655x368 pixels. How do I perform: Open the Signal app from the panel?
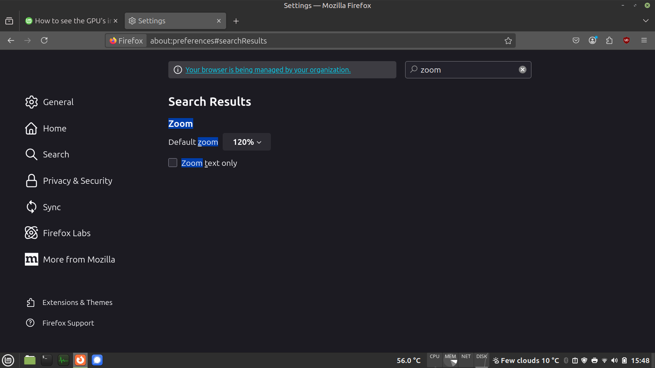(97, 360)
